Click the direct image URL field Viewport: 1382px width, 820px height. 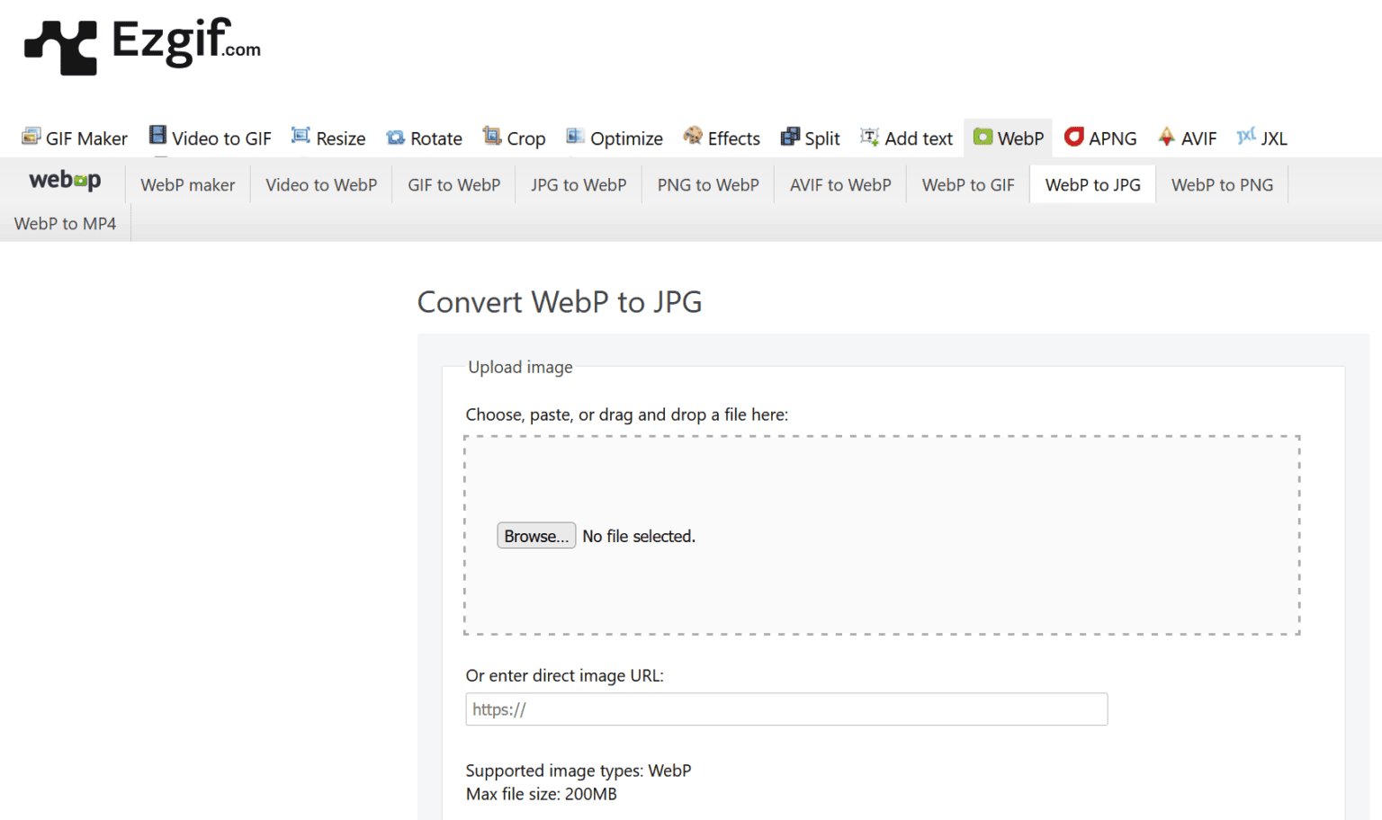coord(785,709)
